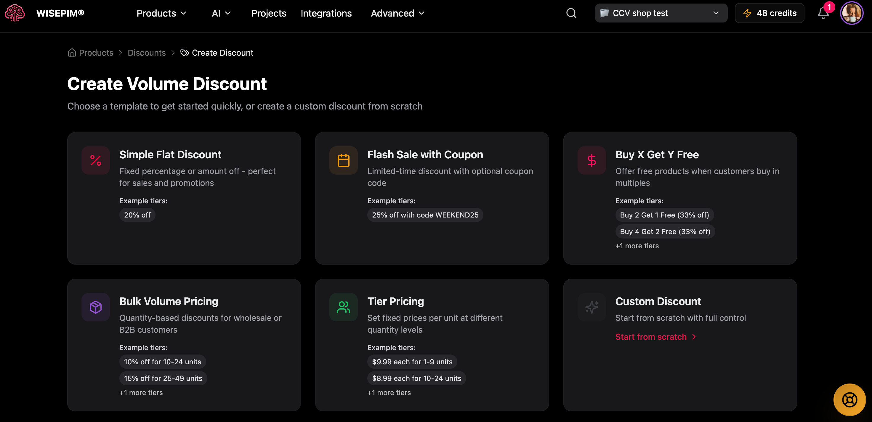Open search with the magnifier icon
Image resolution: width=872 pixels, height=422 pixels.
coord(571,13)
